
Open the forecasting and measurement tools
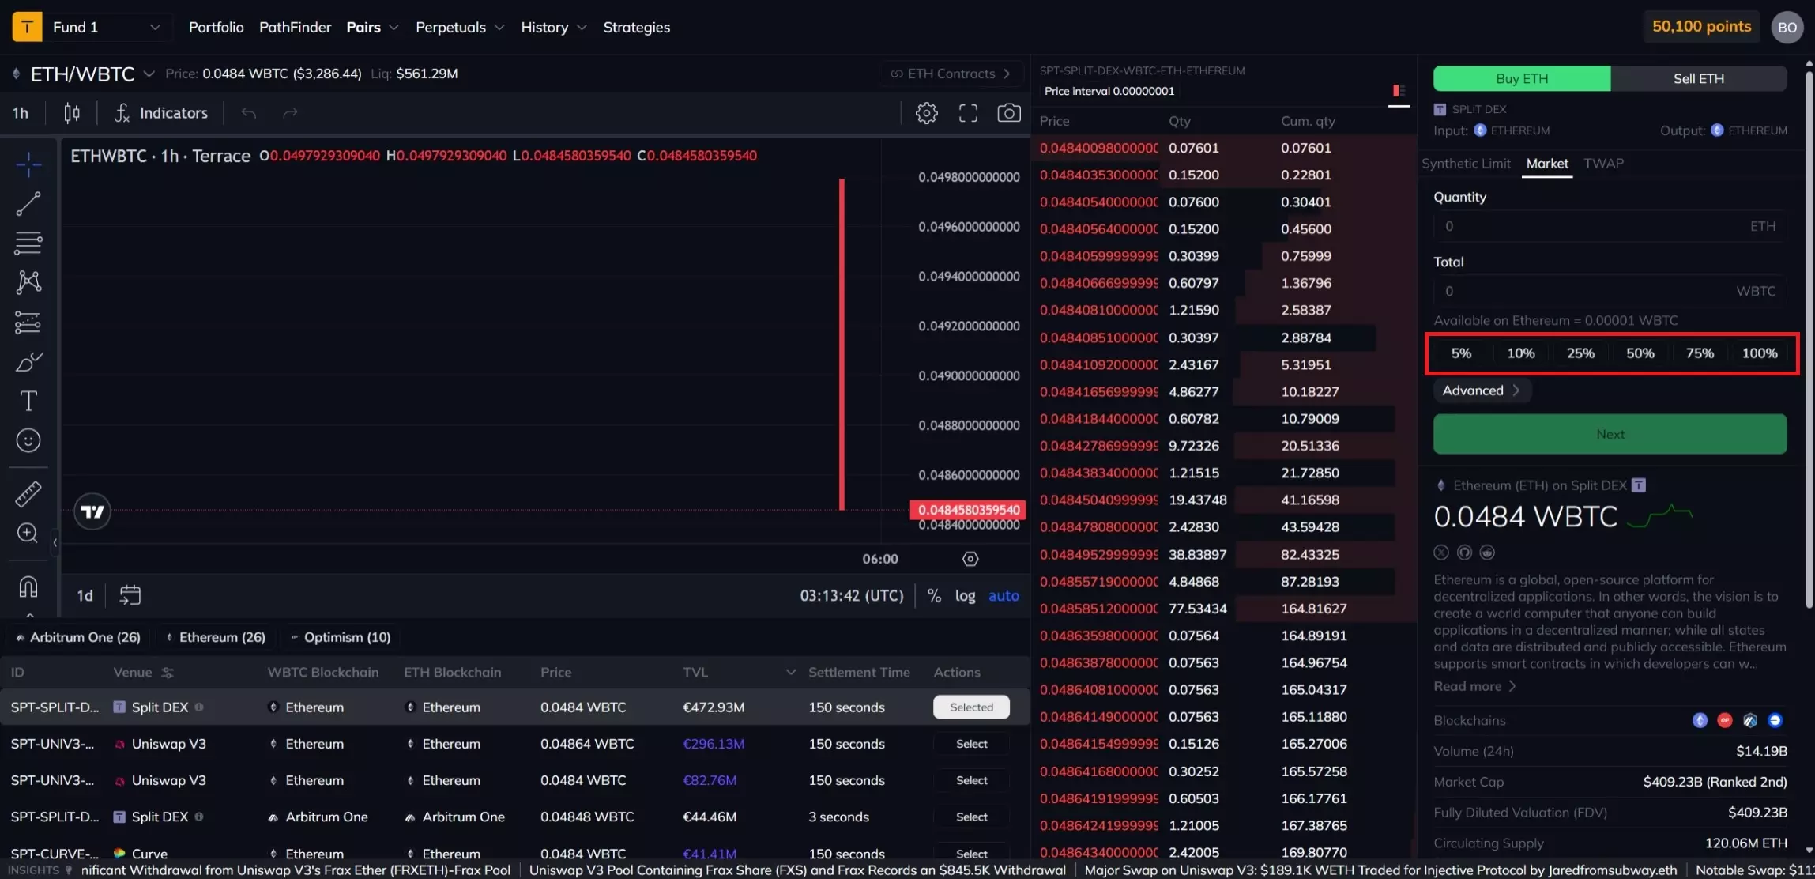pyautogui.click(x=28, y=322)
